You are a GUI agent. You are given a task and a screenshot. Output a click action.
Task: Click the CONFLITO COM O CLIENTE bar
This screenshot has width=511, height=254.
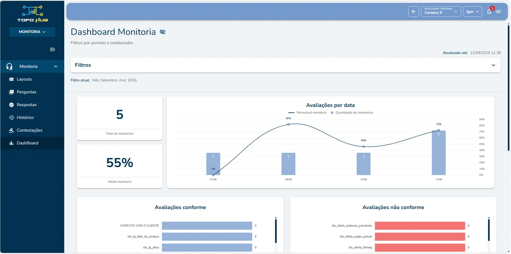coord(207,226)
